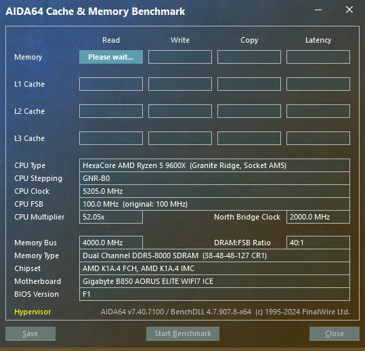Click the 'Latency' column header
365x351 pixels.
[318, 40]
